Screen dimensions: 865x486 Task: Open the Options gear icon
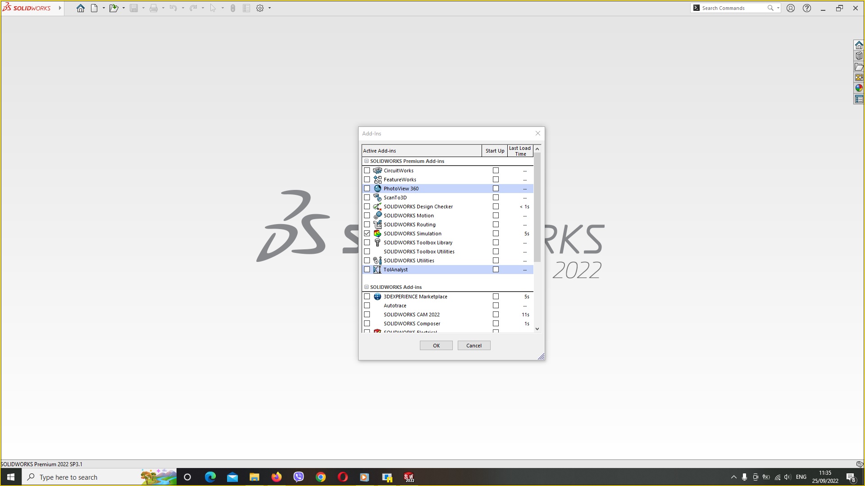point(260,8)
